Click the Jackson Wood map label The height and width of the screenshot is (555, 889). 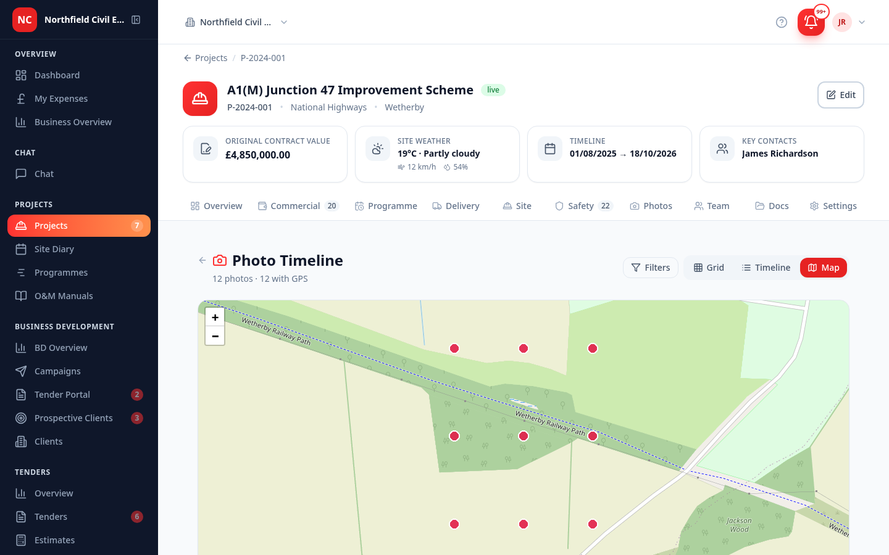tap(739, 525)
